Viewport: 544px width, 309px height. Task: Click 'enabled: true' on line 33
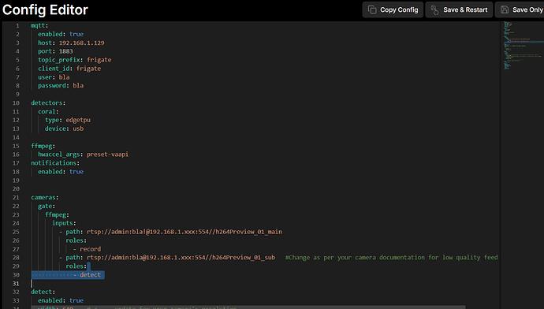(x=61, y=300)
